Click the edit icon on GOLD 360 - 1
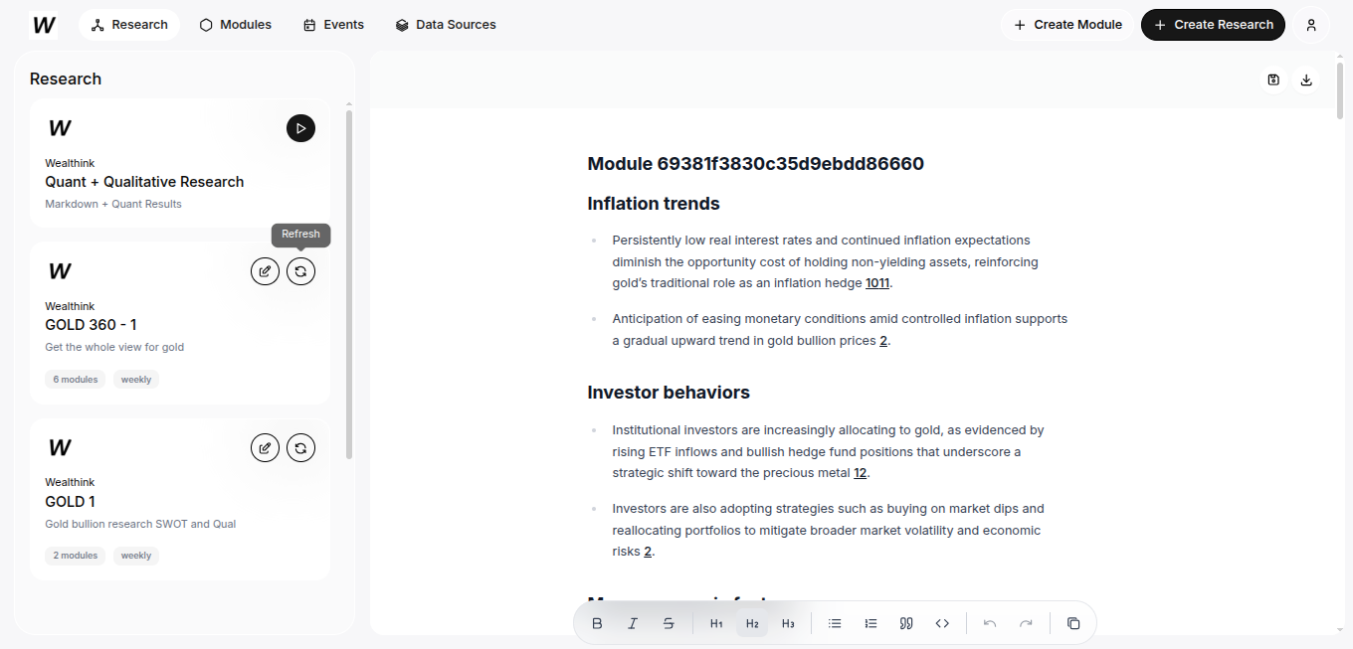This screenshot has height=649, width=1353. click(265, 271)
